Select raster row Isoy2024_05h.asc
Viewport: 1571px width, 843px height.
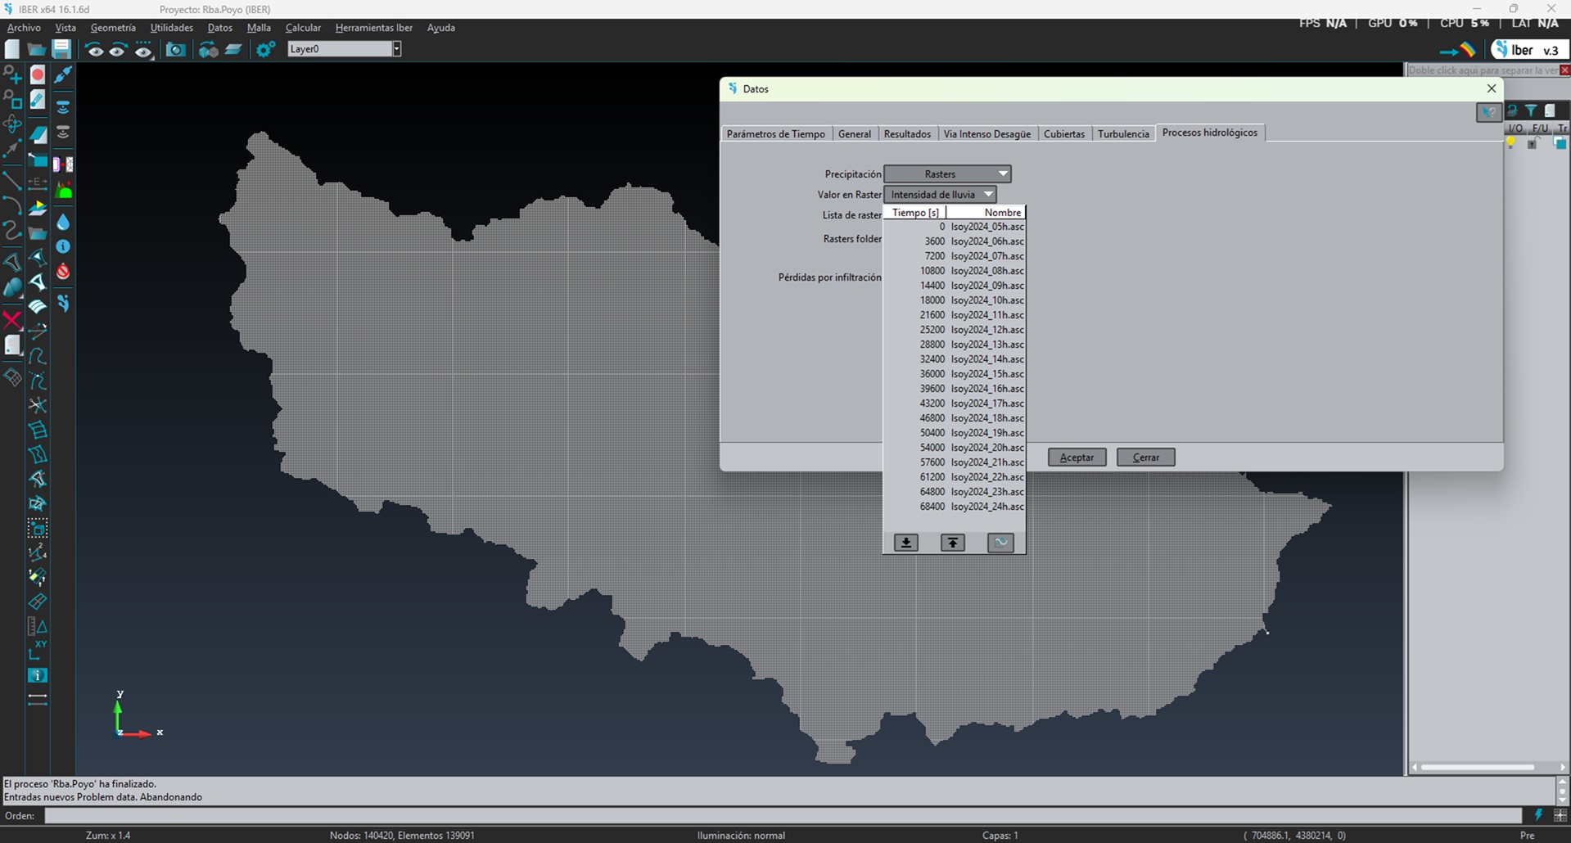[955, 227]
